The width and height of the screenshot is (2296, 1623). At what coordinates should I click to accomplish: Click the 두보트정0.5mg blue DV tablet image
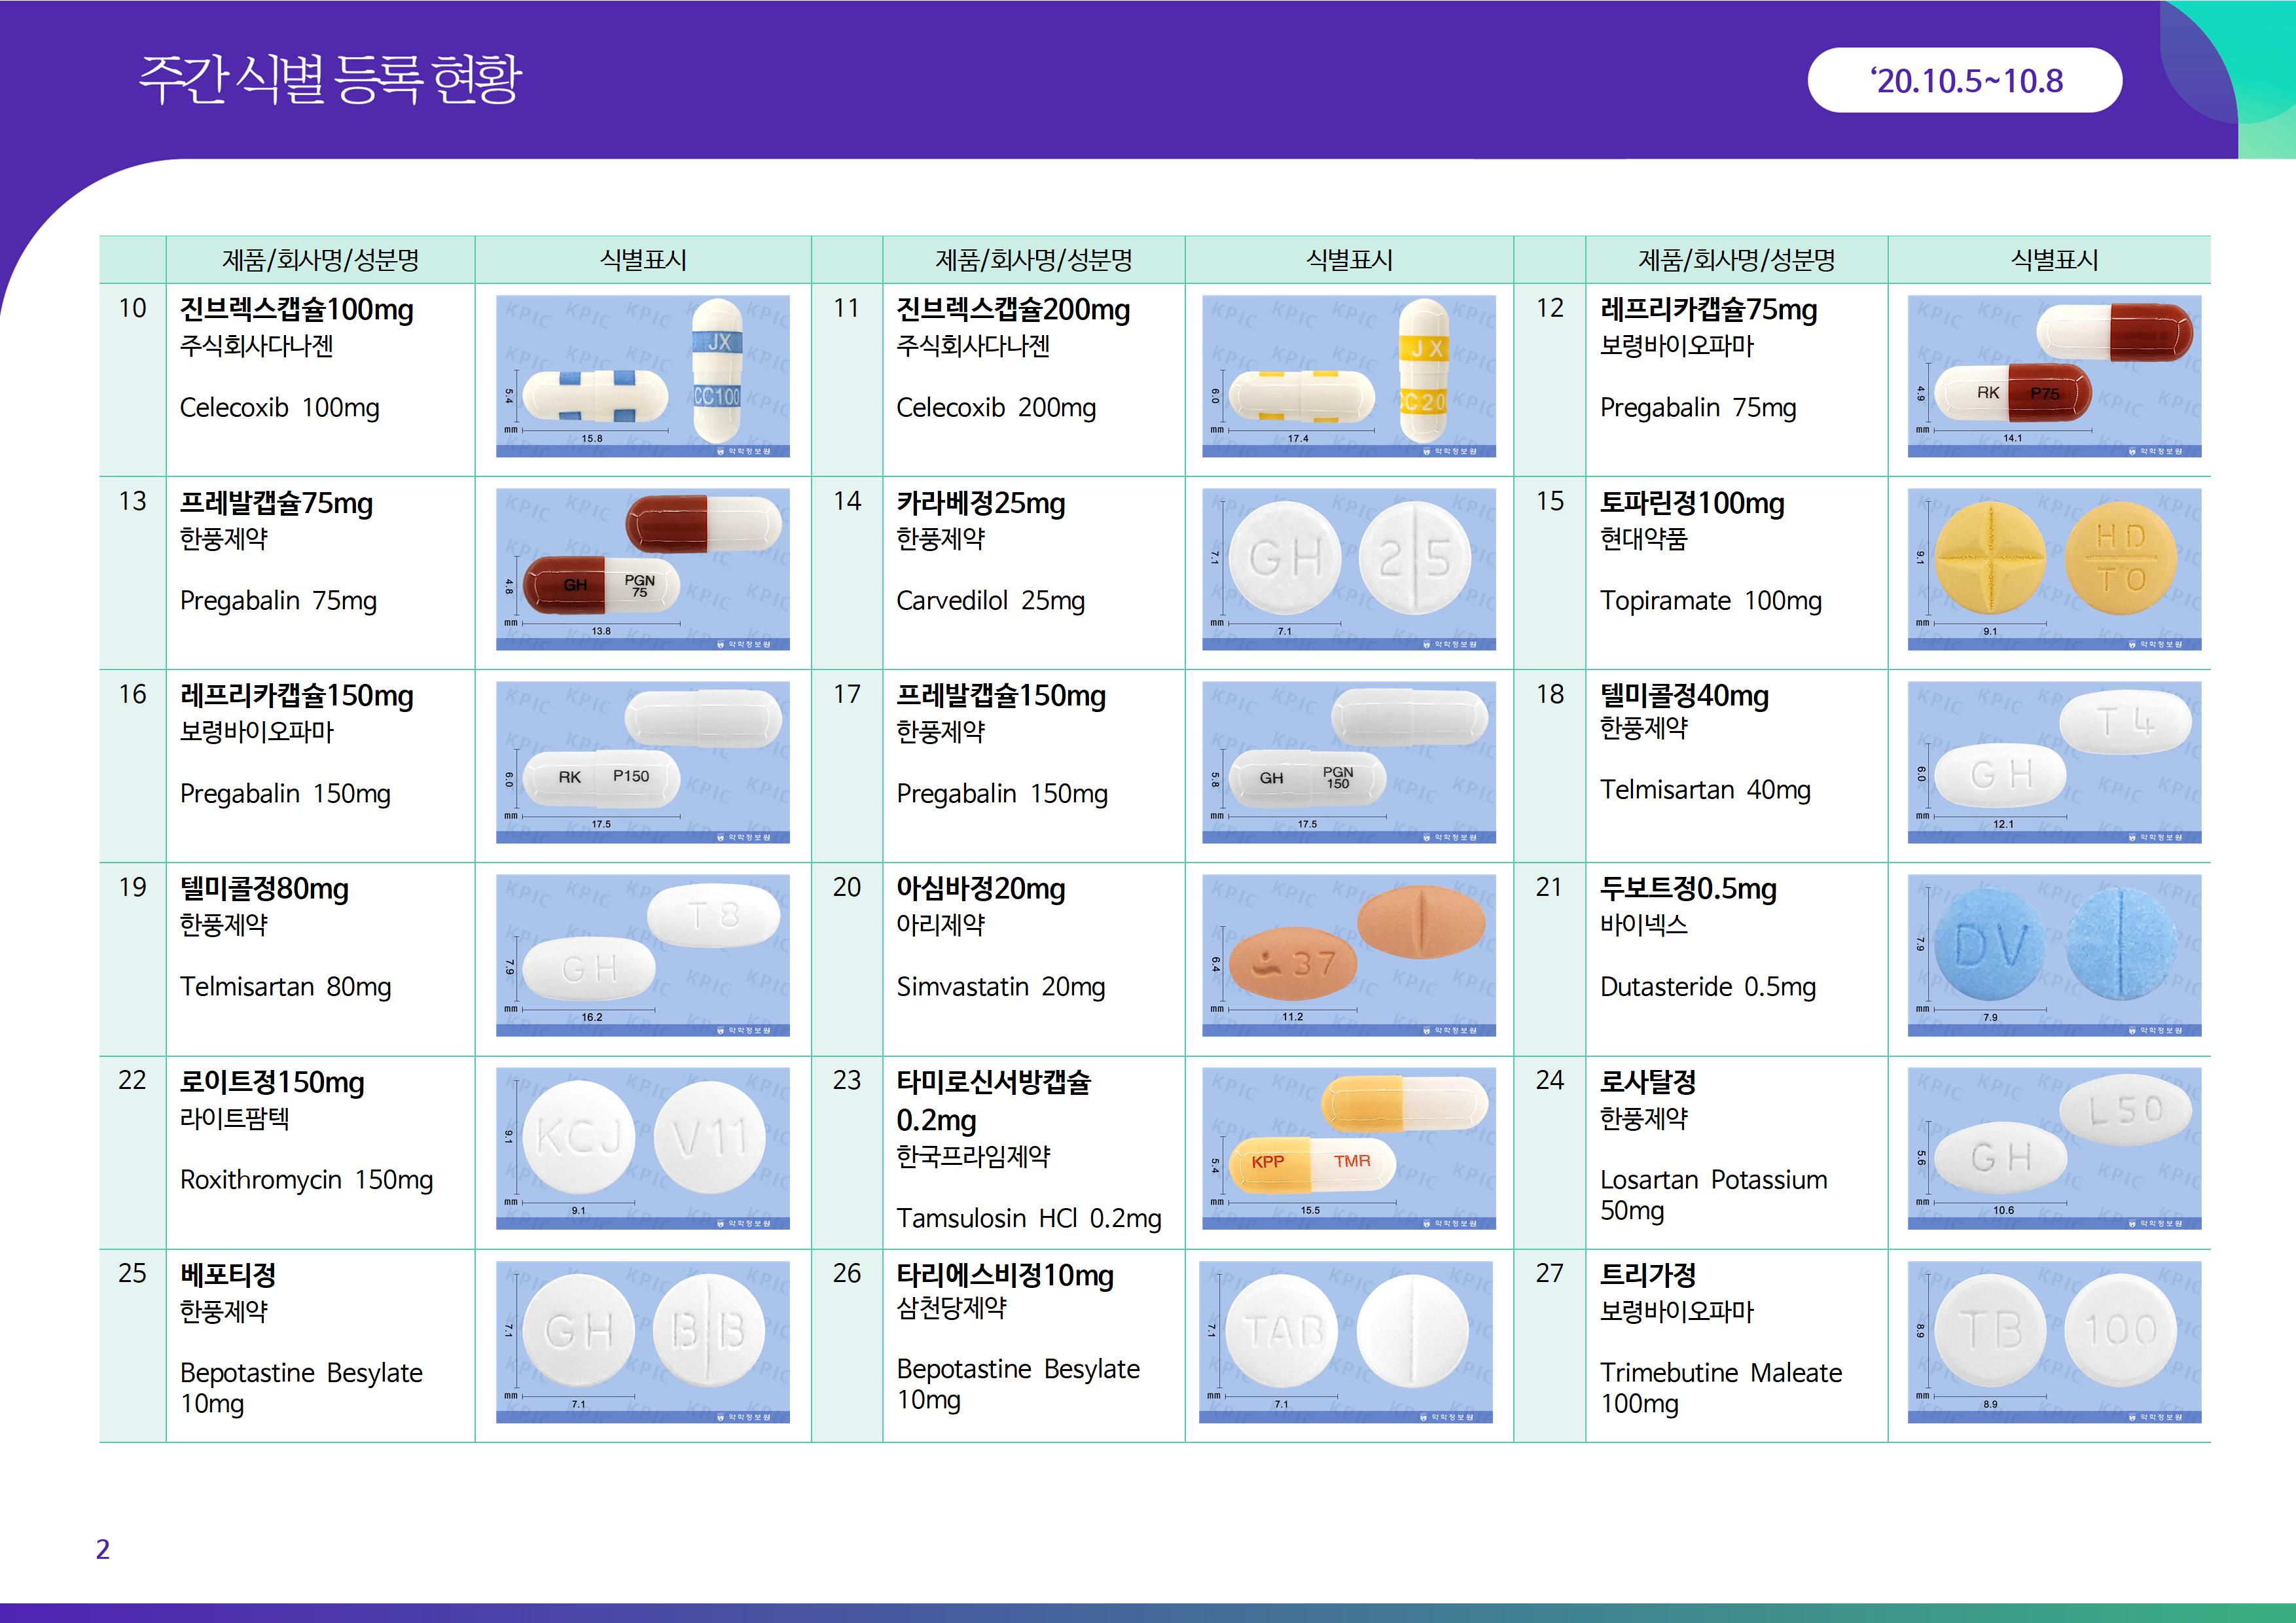point(2054,955)
